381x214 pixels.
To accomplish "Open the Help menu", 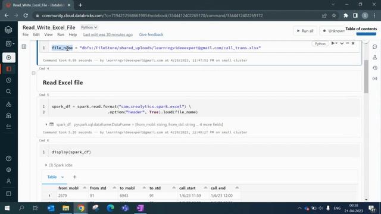I will [x=73, y=34].
